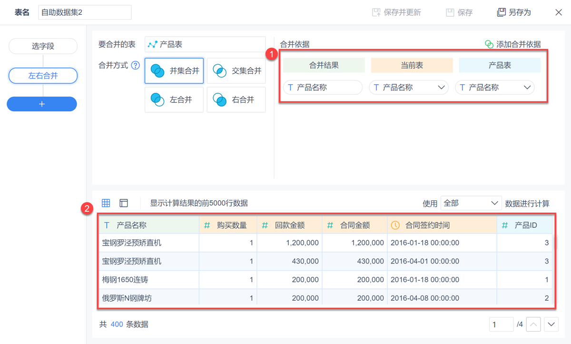
Task: Click number type icon of 产品ID column
Action: [505, 226]
